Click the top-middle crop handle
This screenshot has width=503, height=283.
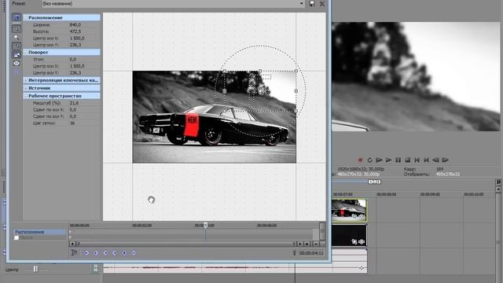[260, 71]
